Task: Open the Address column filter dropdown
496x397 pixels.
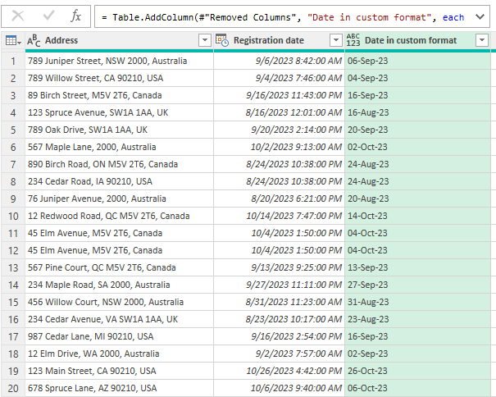Action: 205,40
